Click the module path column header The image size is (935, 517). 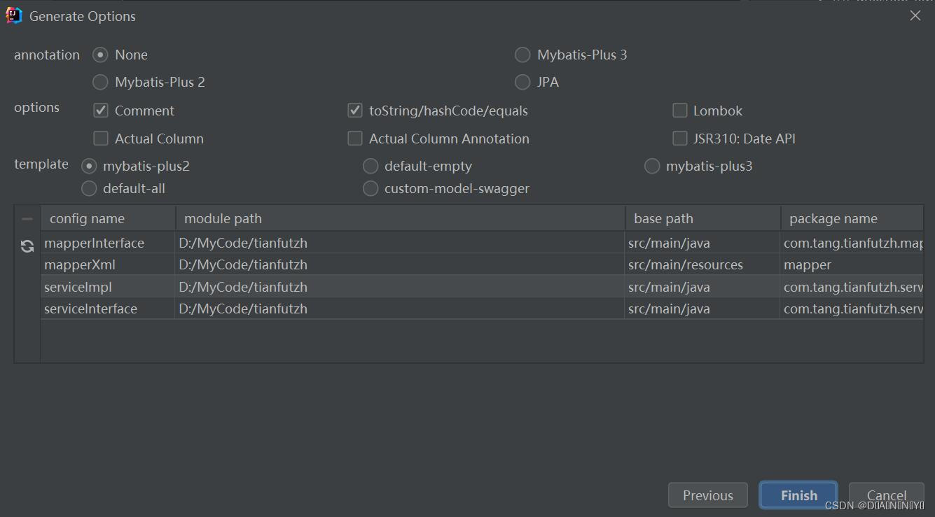[x=399, y=219]
